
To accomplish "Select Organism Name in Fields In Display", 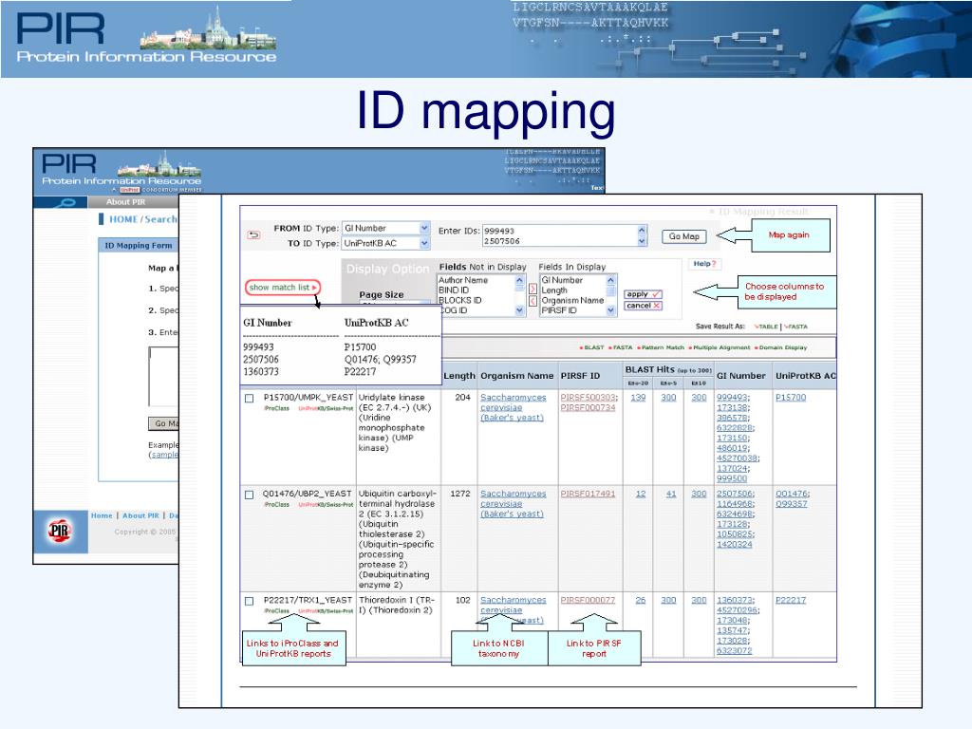I will coord(572,300).
